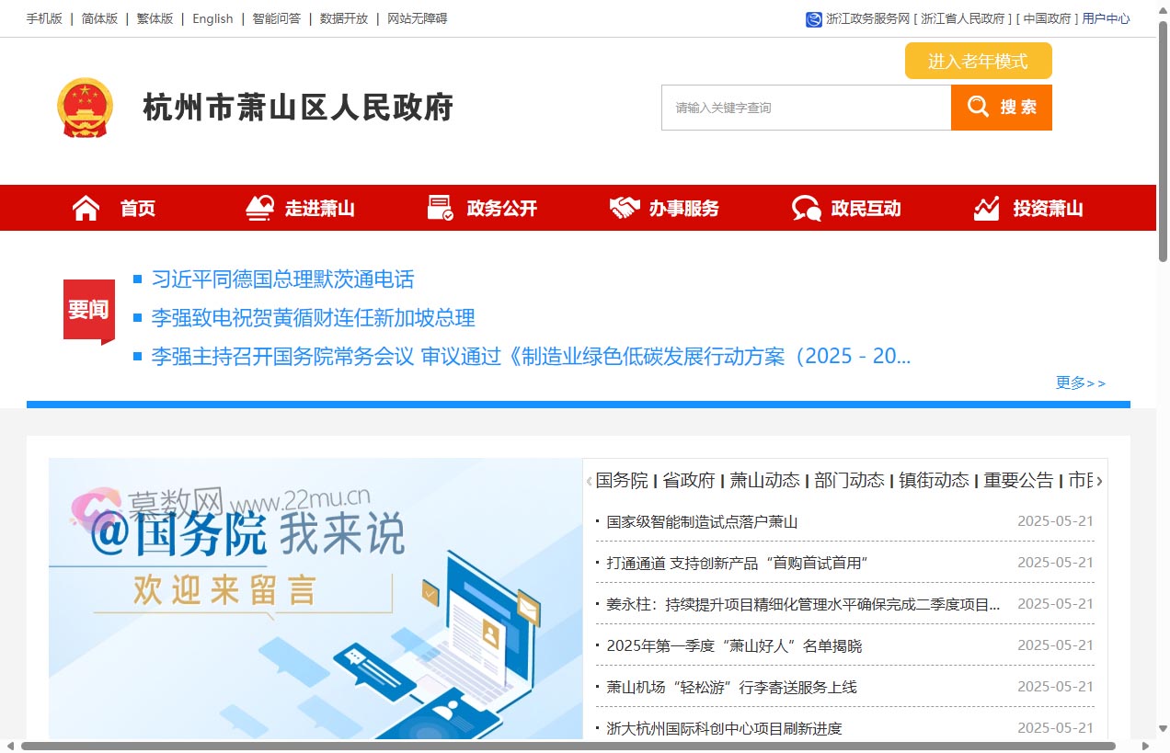Click the national emblem logo icon
This screenshot has width=1170, height=753.
[86, 107]
